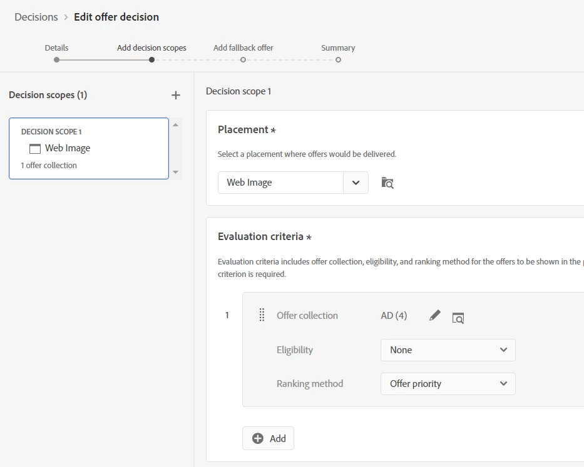This screenshot has width=584, height=467.
Task: Browse placements using the folder search icon
Action: pyautogui.click(x=387, y=183)
